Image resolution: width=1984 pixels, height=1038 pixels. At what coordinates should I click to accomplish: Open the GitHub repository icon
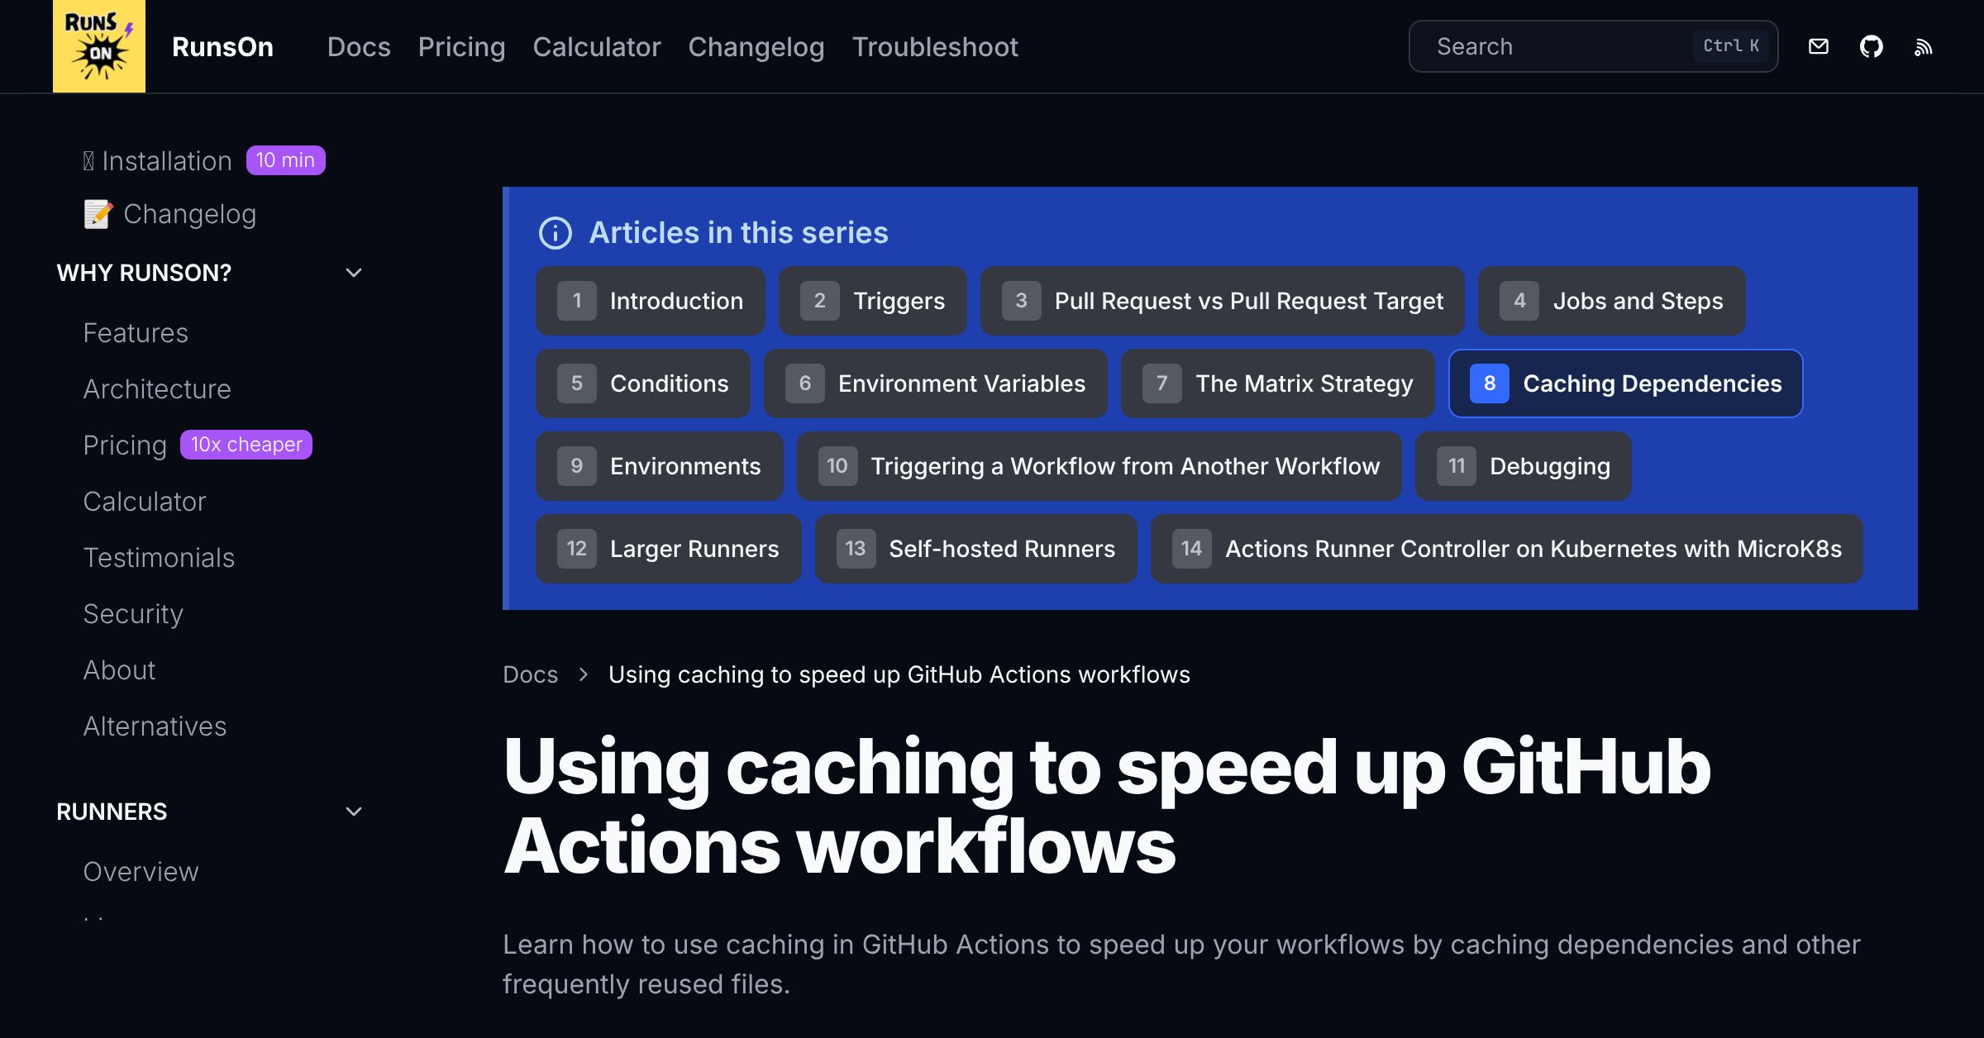pyautogui.click(x=1872, y=46)
